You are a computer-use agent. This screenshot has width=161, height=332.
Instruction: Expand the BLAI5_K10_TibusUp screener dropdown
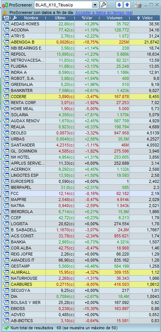tap(95, 5)
